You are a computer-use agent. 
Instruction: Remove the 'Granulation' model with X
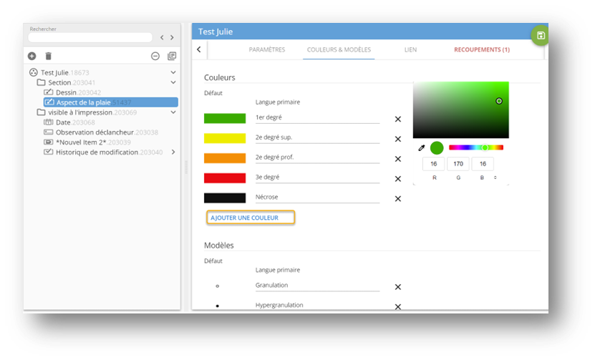pyautogui.click(x=398, y=287)
